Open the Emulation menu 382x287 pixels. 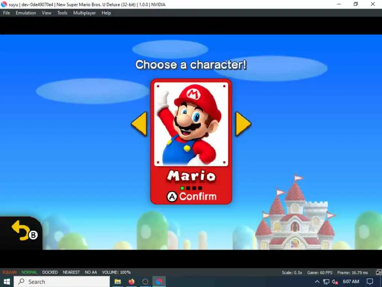click(26, 13)
